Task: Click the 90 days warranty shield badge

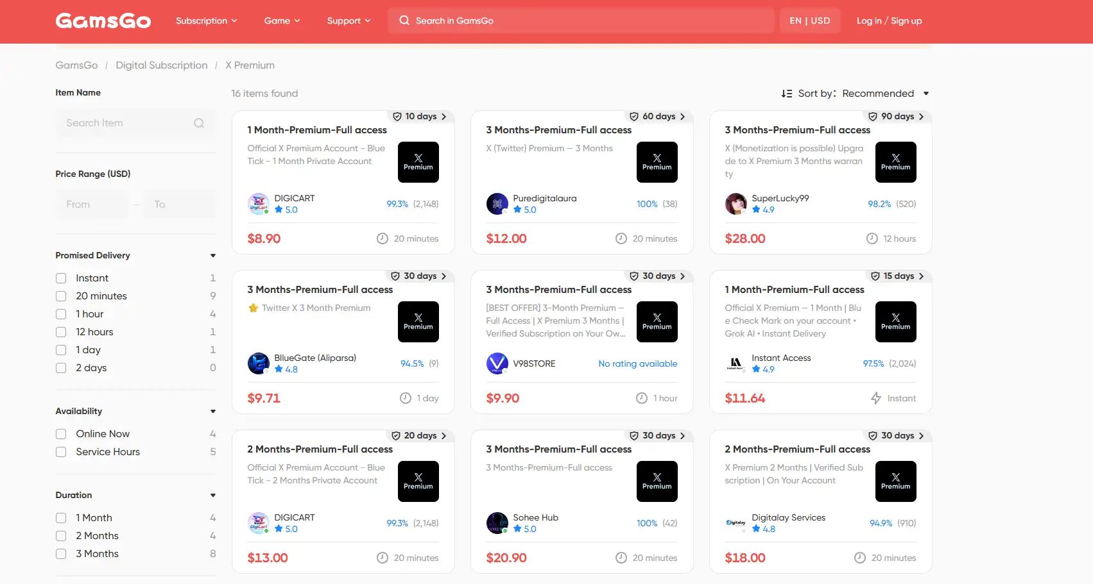Action: pyautogui.click(x=897, y=117)
